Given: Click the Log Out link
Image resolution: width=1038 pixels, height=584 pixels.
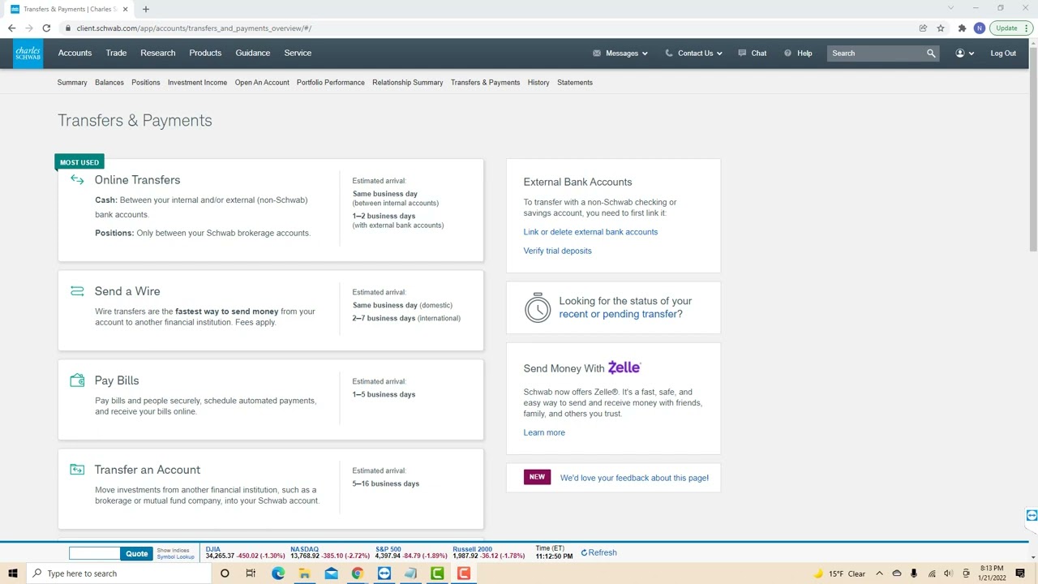Looking at the screenshot, I should point(1003,54).
